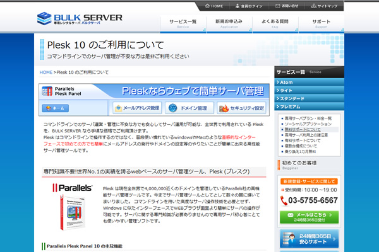The width and height of the screenshot is (379, 252).
Task: Click the メールアドレス管理 banner icon
Action: coord(119,108)
